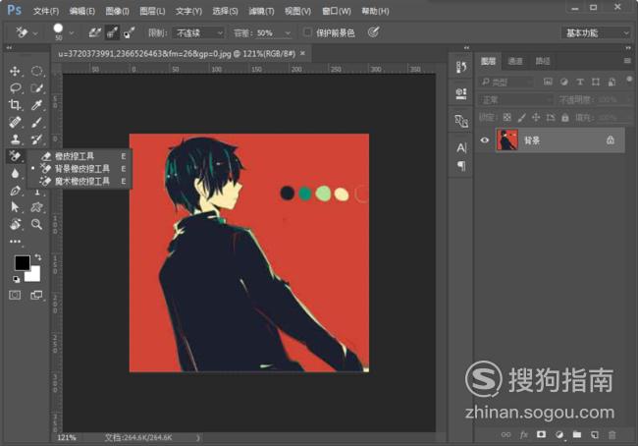The width and height of the screenshot is (638, 446).
Task: Open the 基本功能 workspace dropdown
Action: pyautogui.click(x=596, y=33)
